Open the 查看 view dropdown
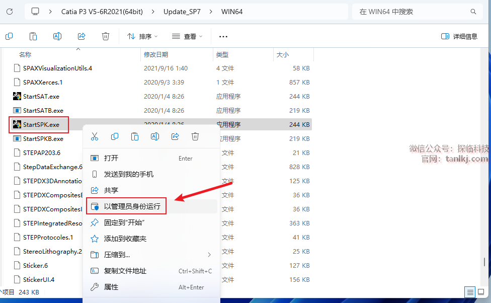Viewport: 491px width, 303px height. click(187, 36)
